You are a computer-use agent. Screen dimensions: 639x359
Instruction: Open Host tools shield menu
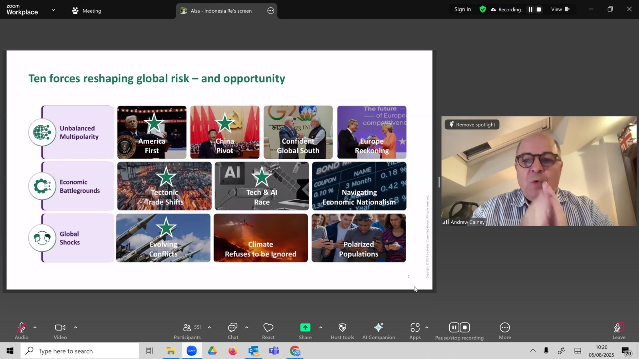[x=342, y=331]
